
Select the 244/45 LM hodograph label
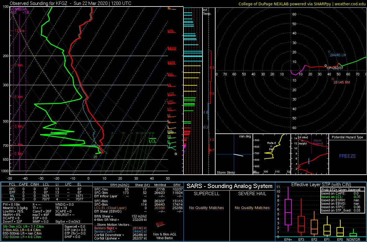(x=338, y=55)
